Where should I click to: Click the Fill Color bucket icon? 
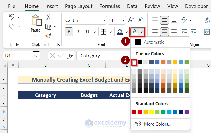click(120, 32)
